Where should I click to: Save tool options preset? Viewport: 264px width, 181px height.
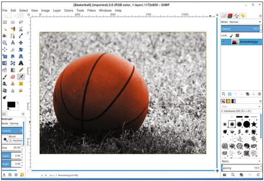click(4, 175)
